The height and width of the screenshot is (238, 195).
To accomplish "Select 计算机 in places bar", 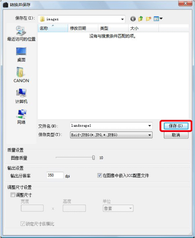I will (21, 96).
